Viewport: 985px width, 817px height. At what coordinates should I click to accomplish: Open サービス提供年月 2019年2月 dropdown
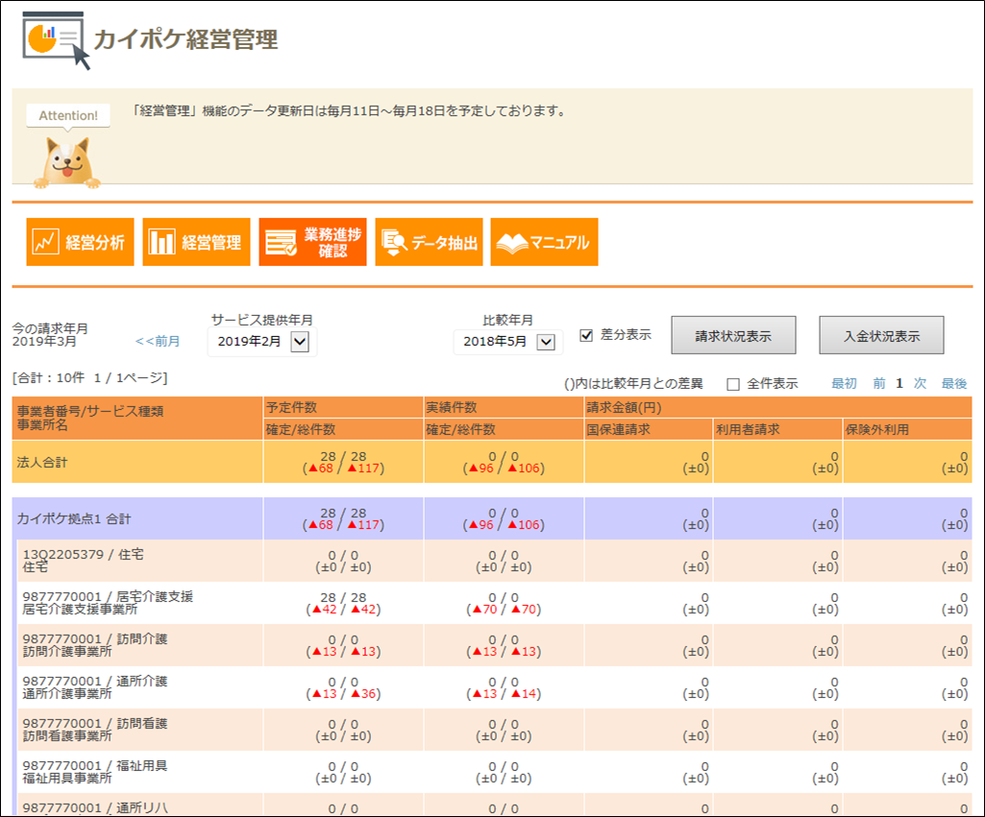[x=262, y=342]
